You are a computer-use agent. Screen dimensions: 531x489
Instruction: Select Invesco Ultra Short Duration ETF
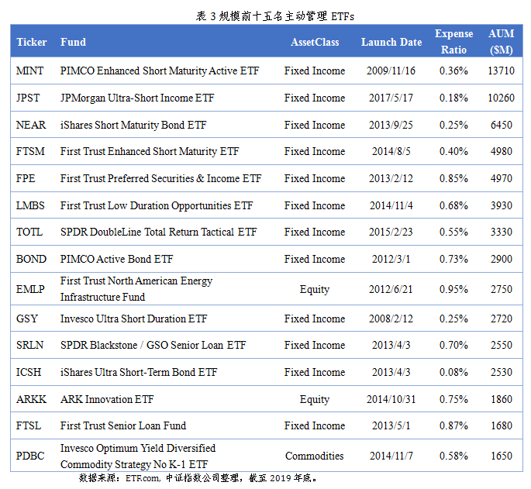coord(134,319)
